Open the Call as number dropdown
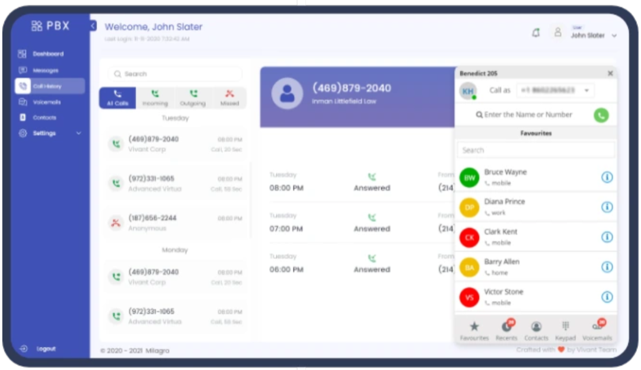The height and width of the screenshot is (370, 641). tap(555, 90)
